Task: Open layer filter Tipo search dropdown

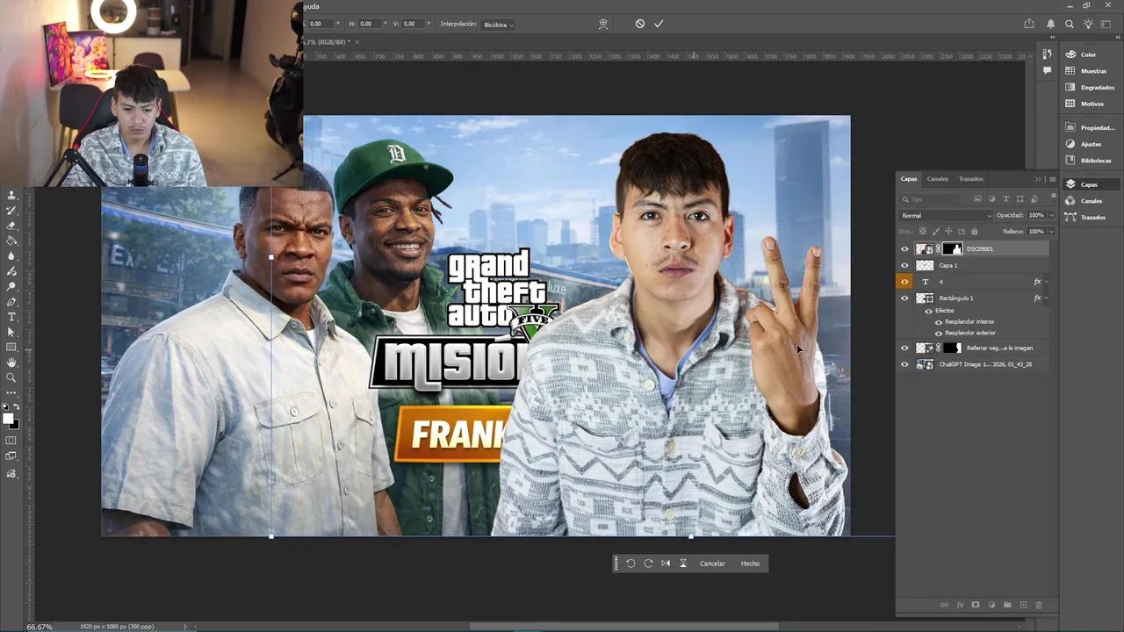Action: click(x=930, y=199)
